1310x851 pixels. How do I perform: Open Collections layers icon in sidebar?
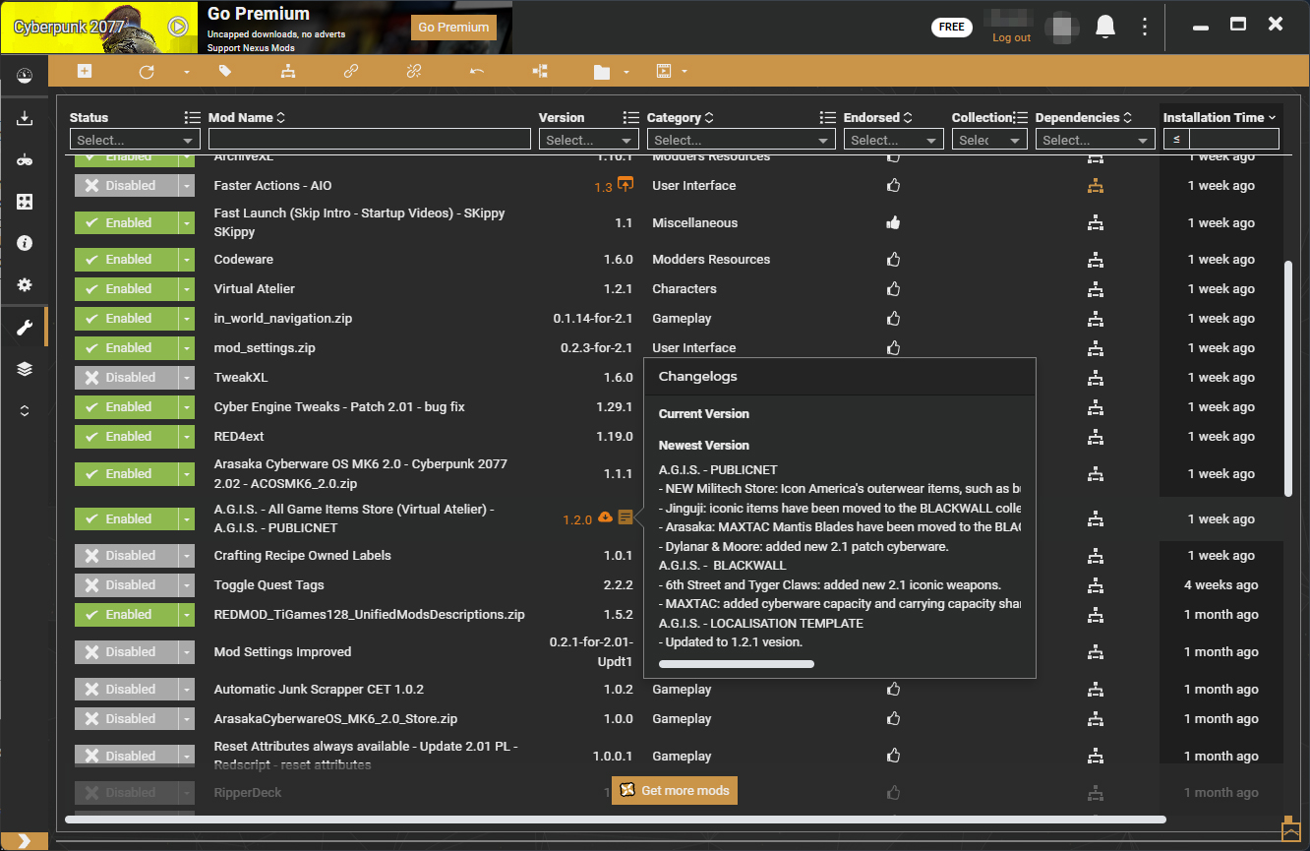point(25,369)
